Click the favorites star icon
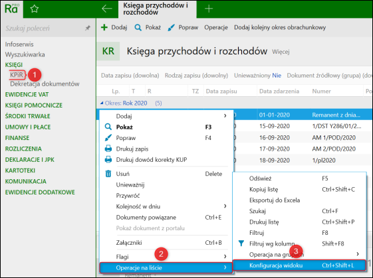This screenshot has width=373, height=278. [x=35, y=9]
